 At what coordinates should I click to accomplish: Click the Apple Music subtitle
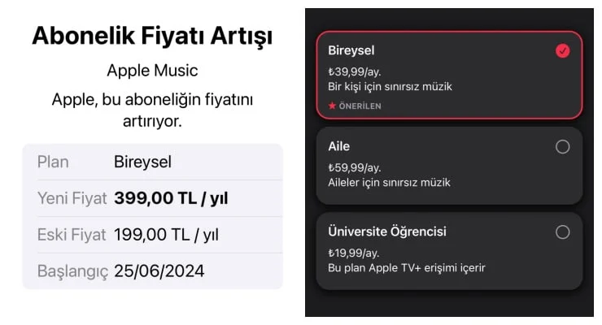pos(152,71)
